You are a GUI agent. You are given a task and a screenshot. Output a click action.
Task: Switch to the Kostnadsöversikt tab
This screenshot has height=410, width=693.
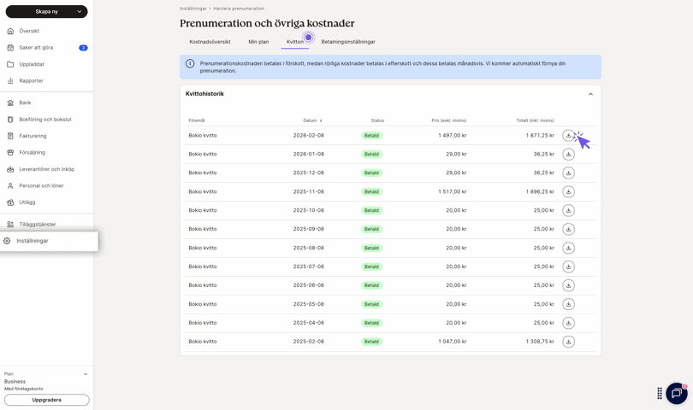click(x=210, y=42)
